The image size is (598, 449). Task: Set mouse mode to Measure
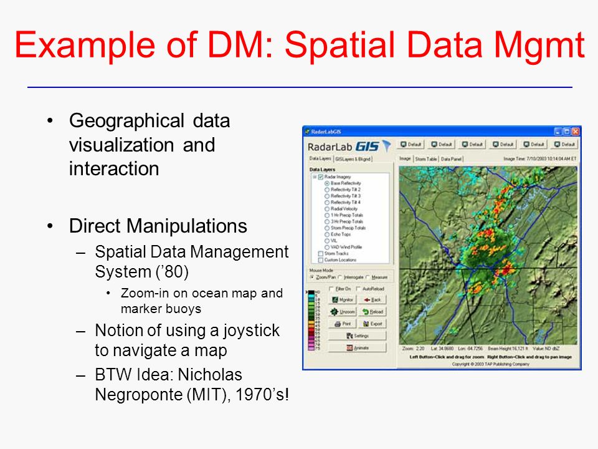pyautogui.click(x=368, y=277)
